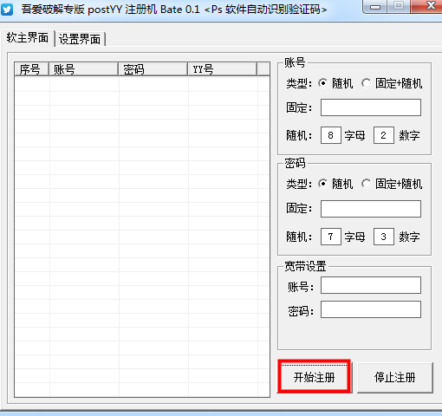442x416 pixels.
Task: Click 账号 random letters count field showing 8
Action: click(x=331, y=135)
